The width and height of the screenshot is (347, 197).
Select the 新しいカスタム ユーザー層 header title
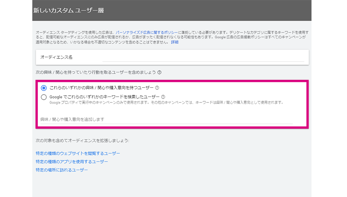pos(69,10)
